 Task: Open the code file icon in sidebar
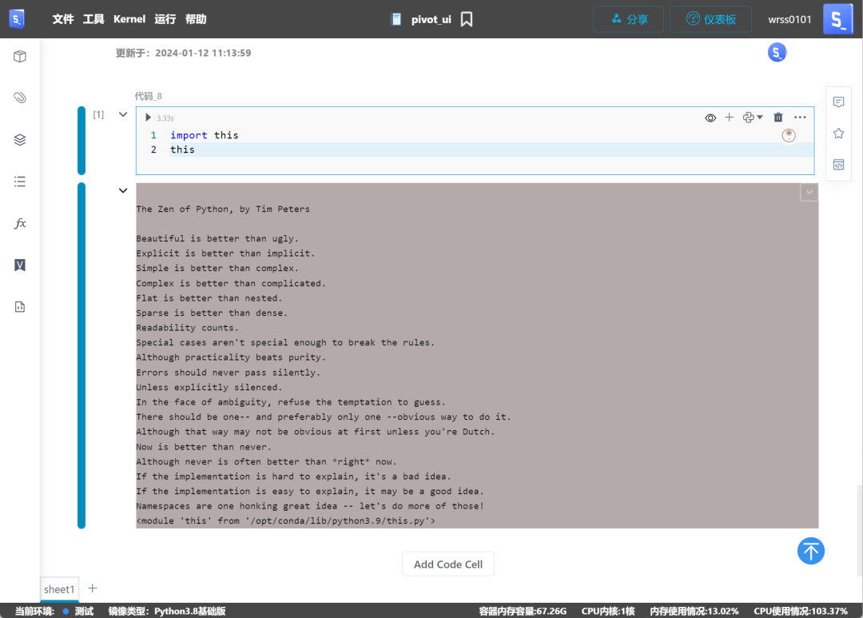point(19,306)
